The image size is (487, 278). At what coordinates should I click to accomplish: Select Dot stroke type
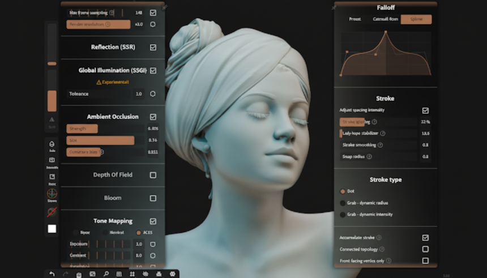(347, 191)
